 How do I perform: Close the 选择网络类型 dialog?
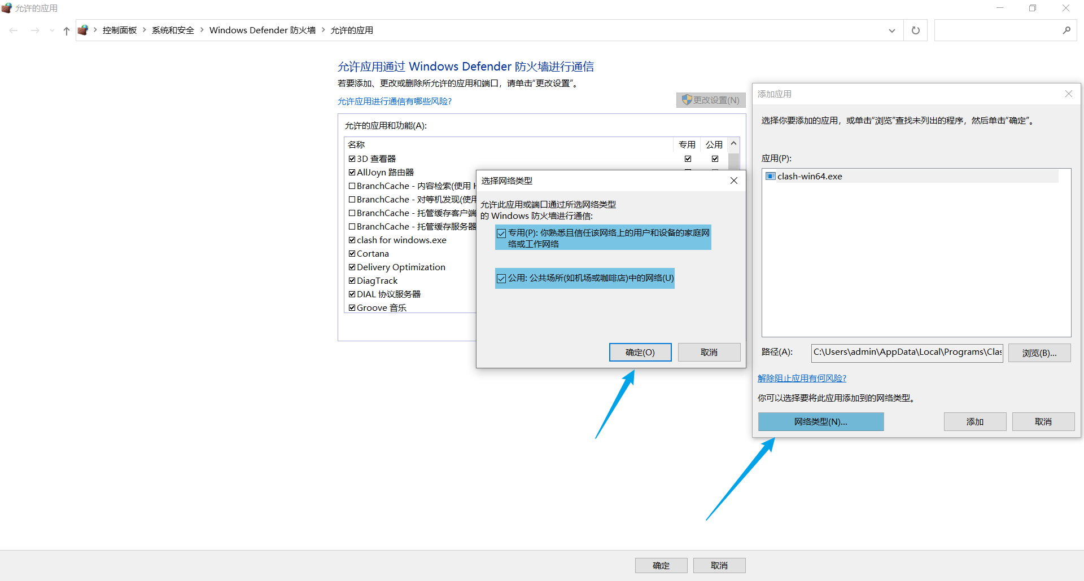[734, 181]
